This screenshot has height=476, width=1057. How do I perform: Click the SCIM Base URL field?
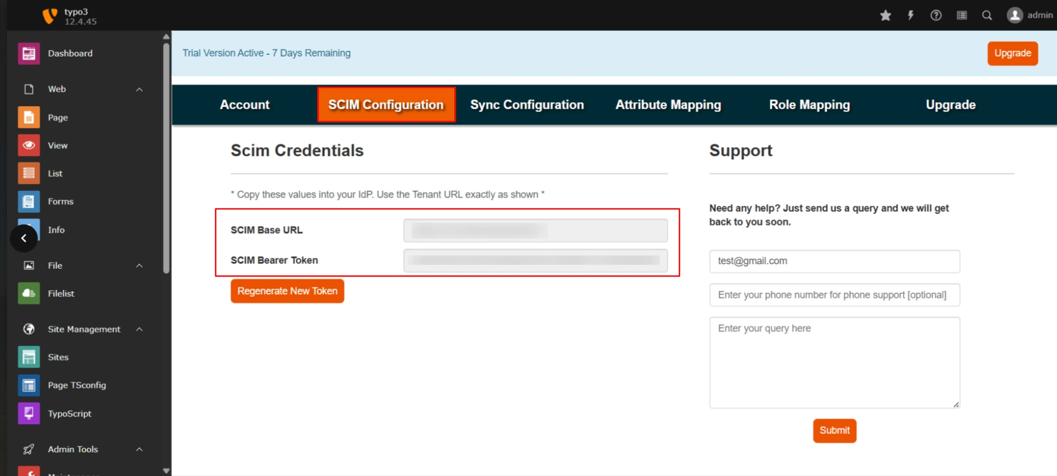pyautogui.click(x=536, y=230)
